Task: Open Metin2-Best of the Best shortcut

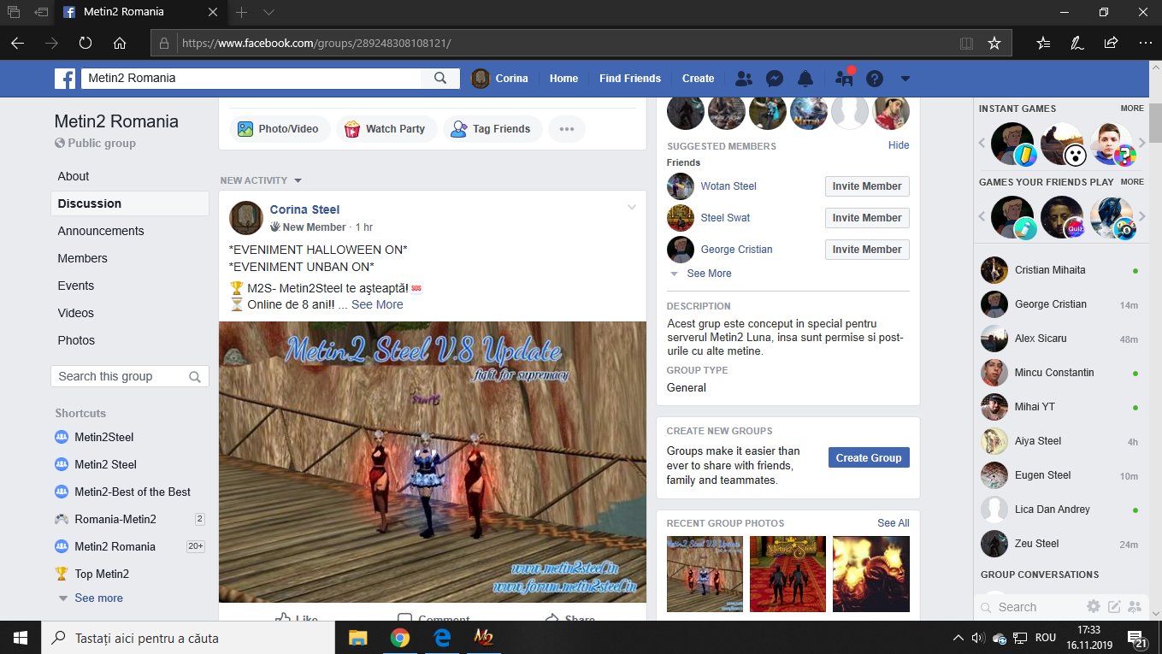Action: coord(133,492)
